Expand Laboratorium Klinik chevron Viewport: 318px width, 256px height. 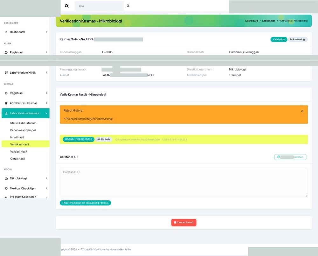[46, 73]
